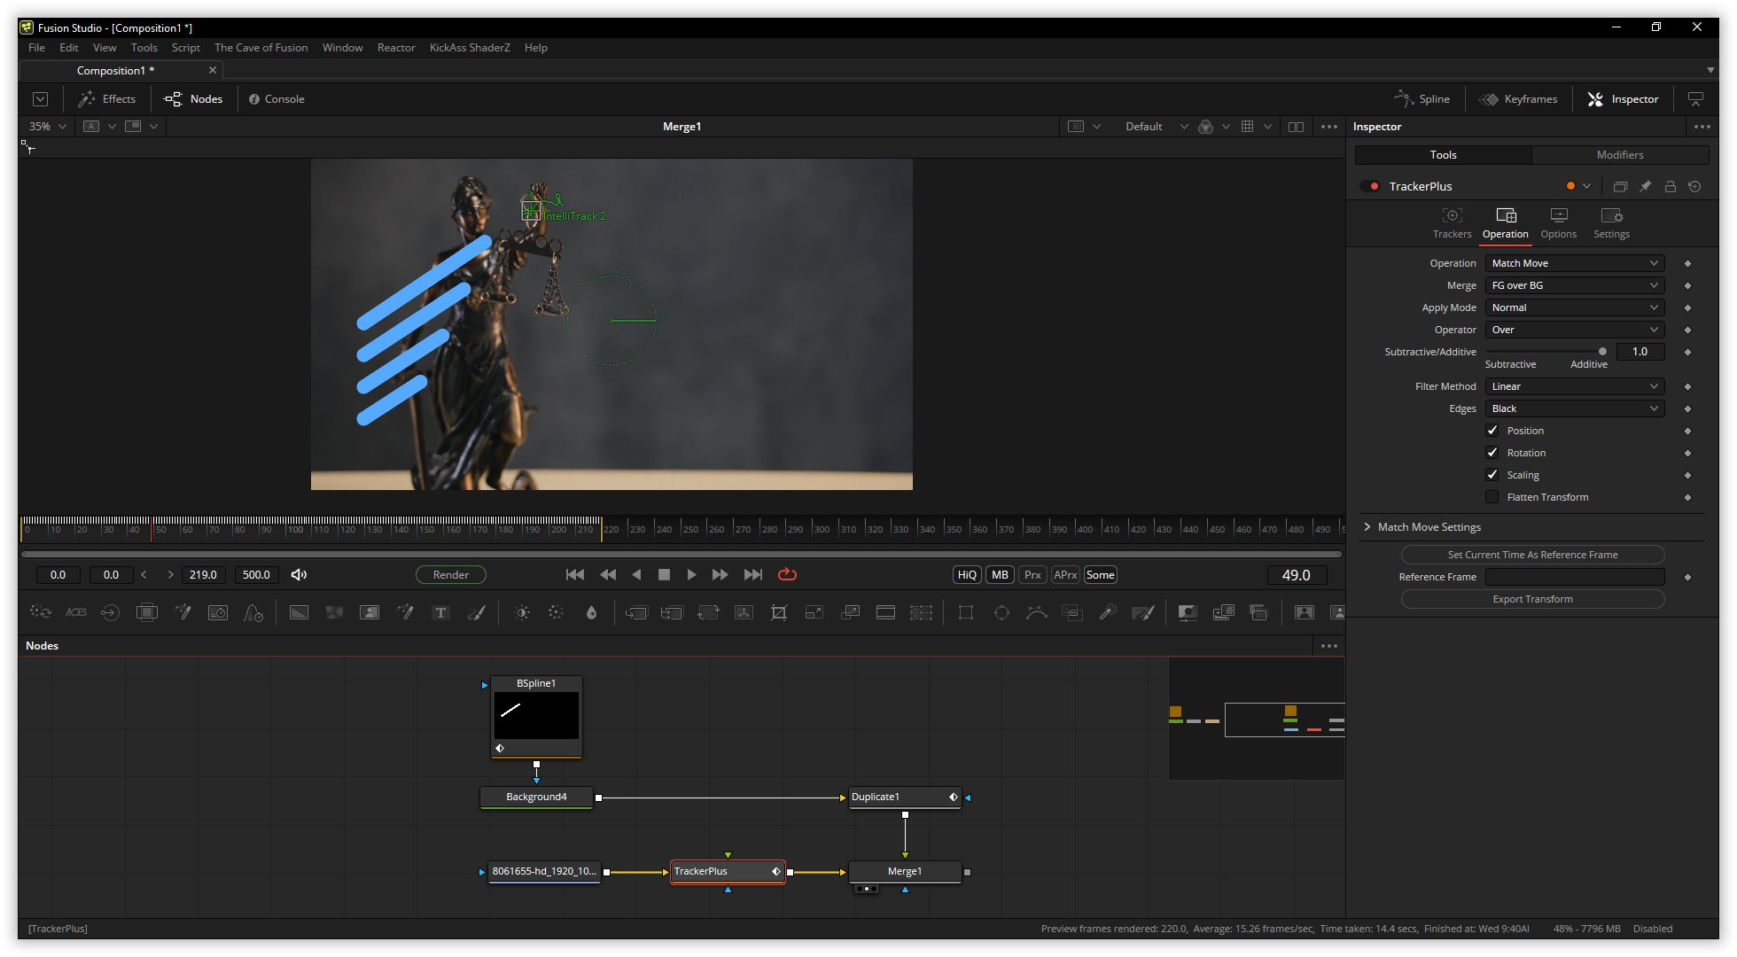Open the viewer zoom 35% dropdown

48,127
